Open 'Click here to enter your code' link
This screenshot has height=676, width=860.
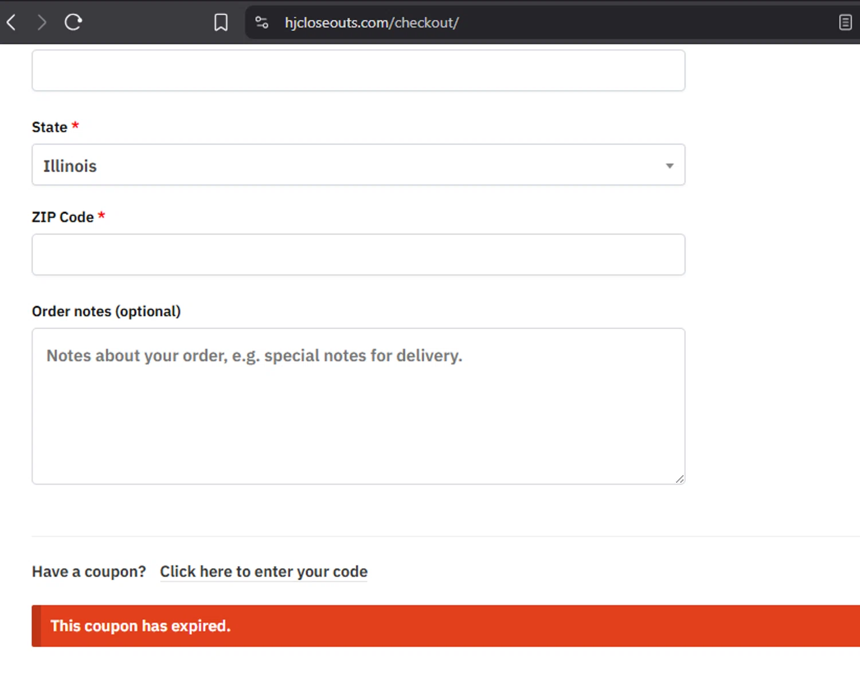[264, 572]
